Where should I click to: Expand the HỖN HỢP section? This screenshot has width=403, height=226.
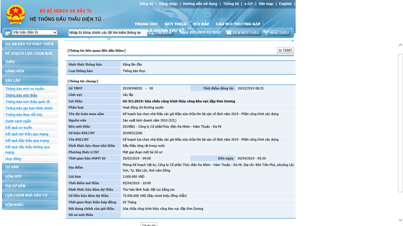[x=30, y=177]
